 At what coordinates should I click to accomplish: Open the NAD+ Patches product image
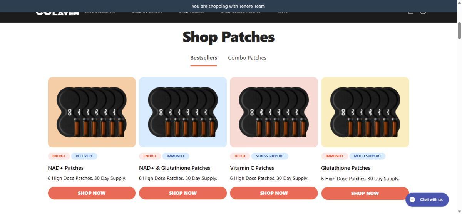pyautogui.click(x=92, y=112)
